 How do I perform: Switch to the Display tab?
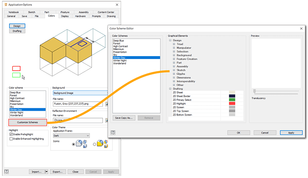(x=65, y=16)
